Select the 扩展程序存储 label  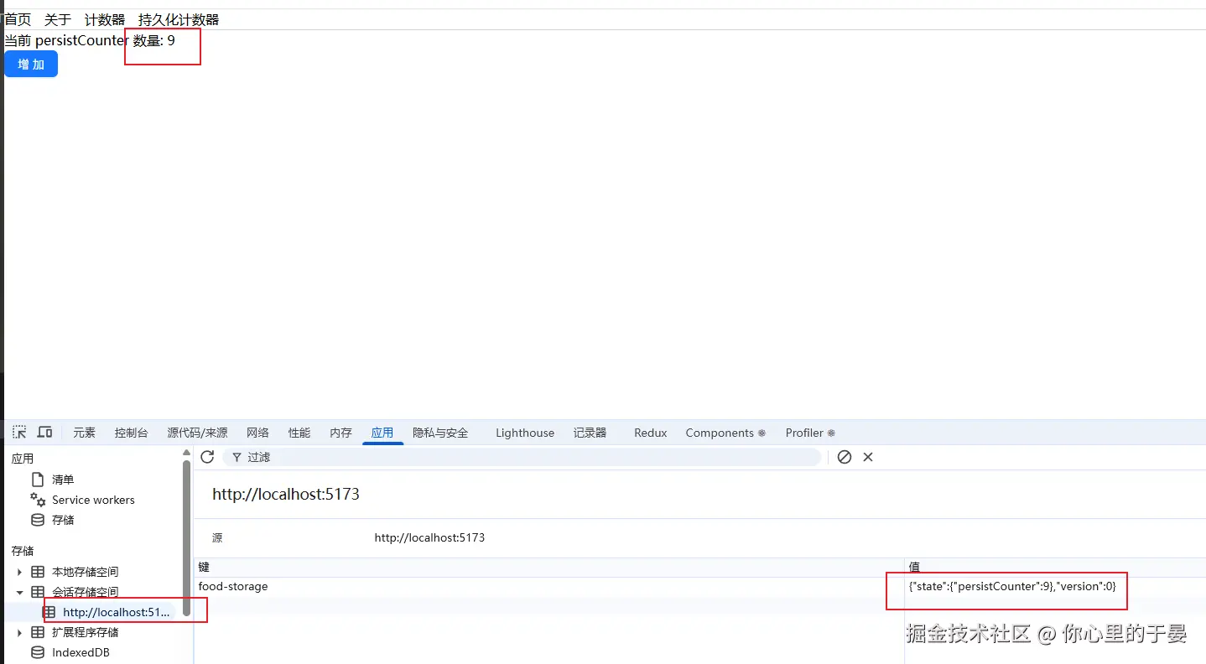click(85, 632)
